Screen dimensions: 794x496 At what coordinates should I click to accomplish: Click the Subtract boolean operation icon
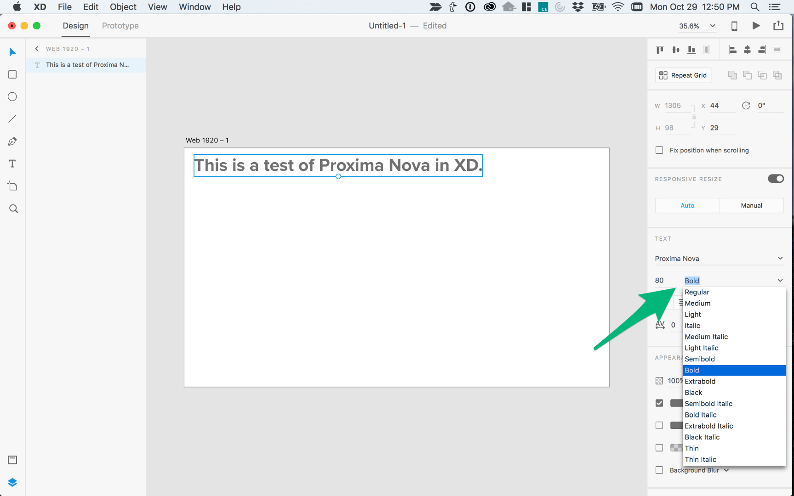click(748, 75)
